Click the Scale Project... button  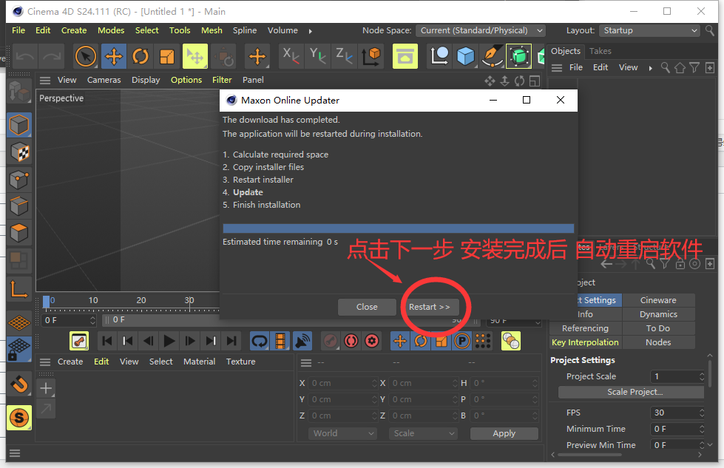(632, 392)
